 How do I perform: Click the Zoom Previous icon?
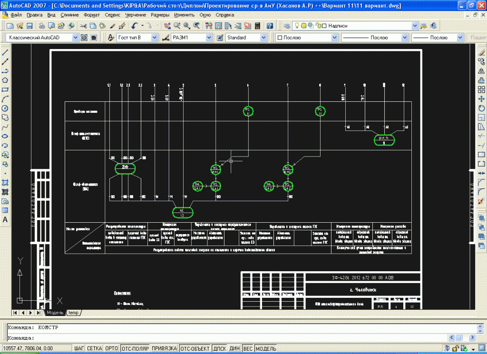pyautogui.click(x=196, y=26)
